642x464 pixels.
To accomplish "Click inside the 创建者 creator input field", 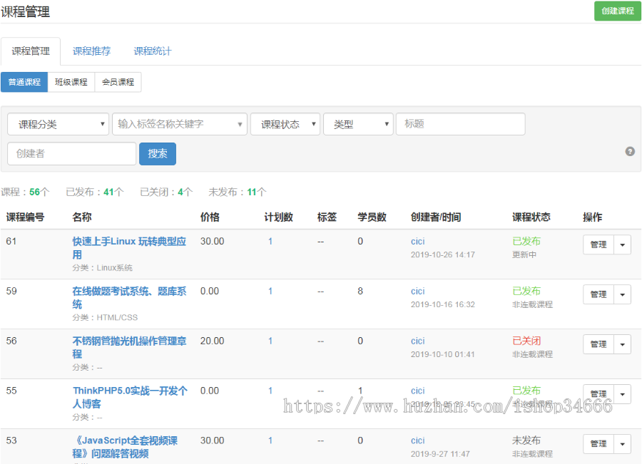I will pyautogui.click(x=71, y=153).
